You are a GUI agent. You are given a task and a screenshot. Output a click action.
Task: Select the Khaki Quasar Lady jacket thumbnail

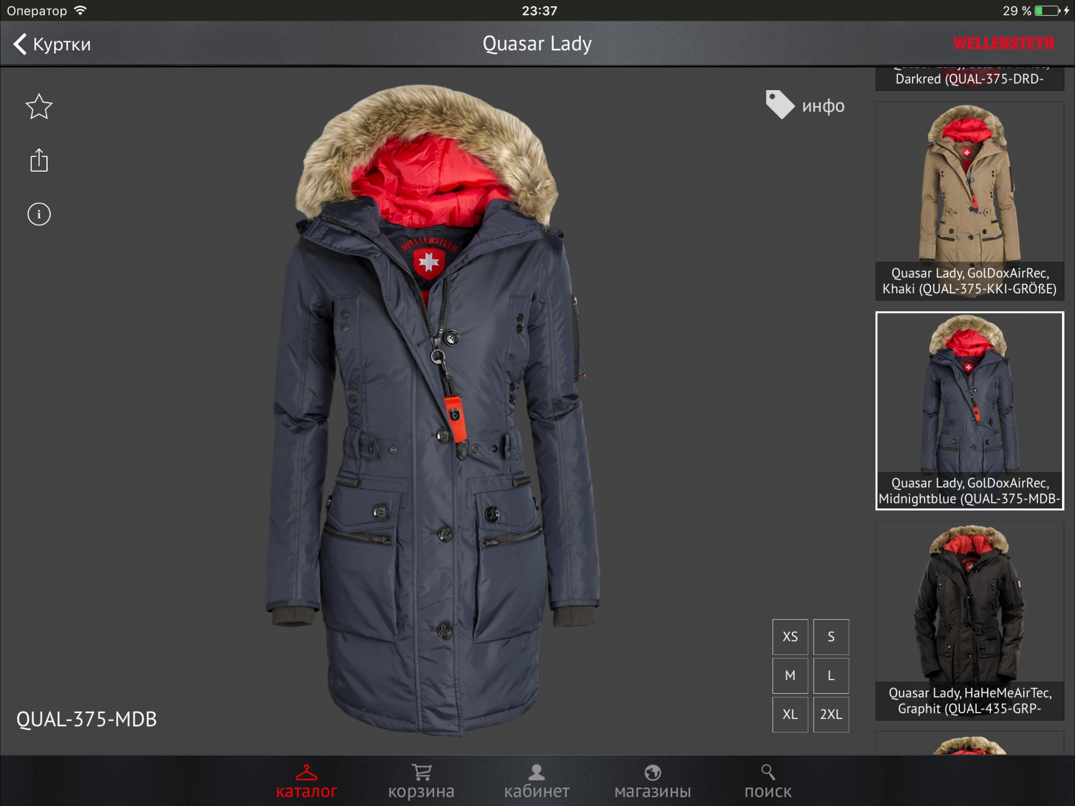(970, 201)
